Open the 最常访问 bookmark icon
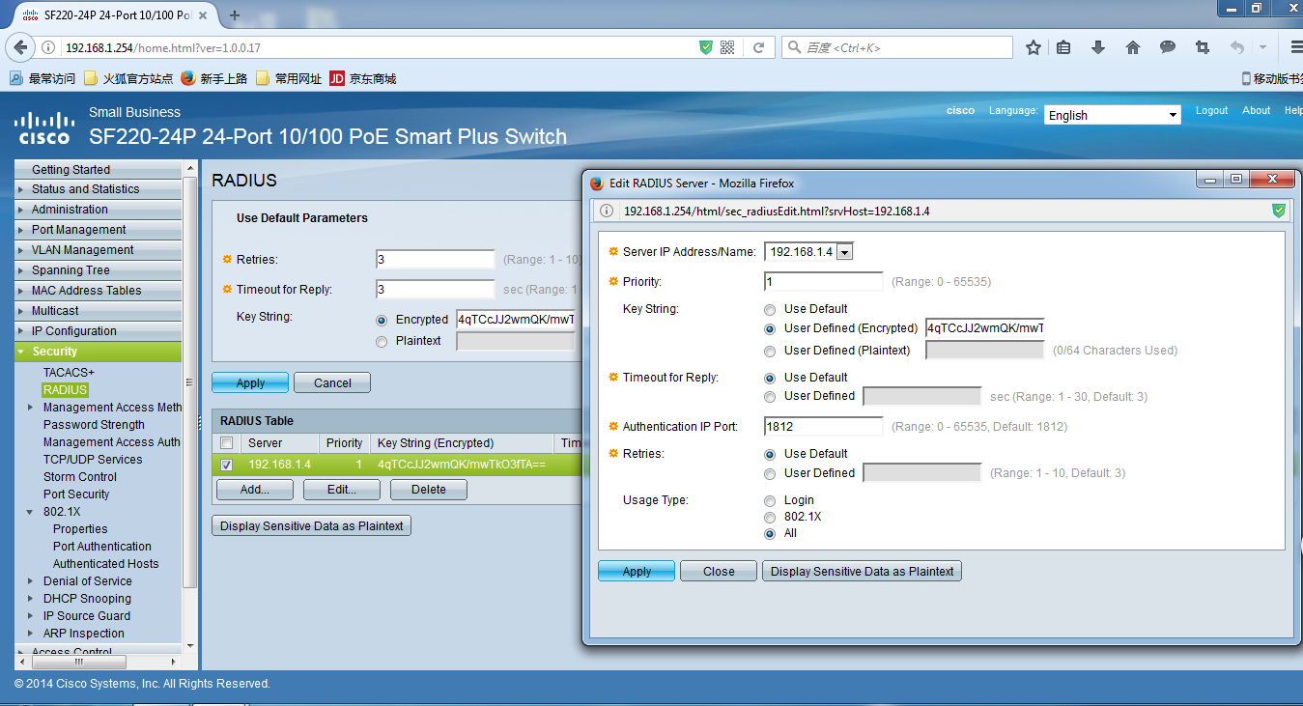The image size is (1303, 706). [x=16, y=78]
